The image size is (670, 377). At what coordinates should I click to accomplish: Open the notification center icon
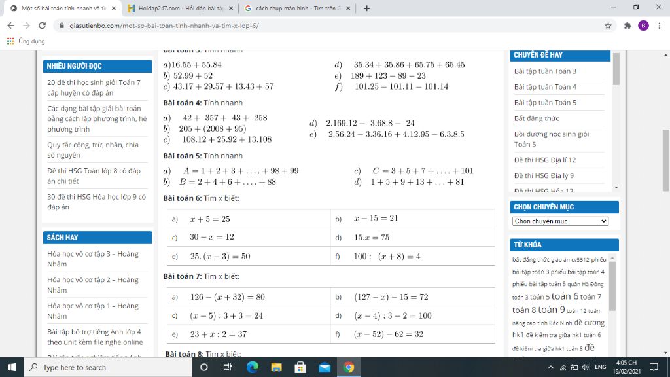point(654,367)
